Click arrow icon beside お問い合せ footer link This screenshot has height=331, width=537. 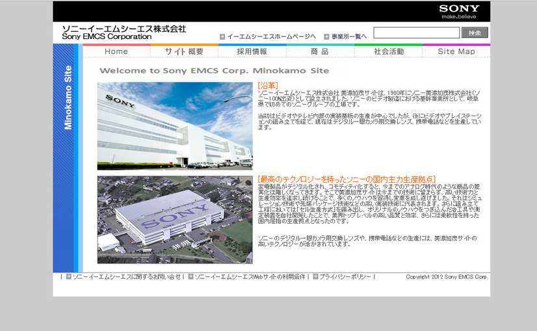[68, 276]
